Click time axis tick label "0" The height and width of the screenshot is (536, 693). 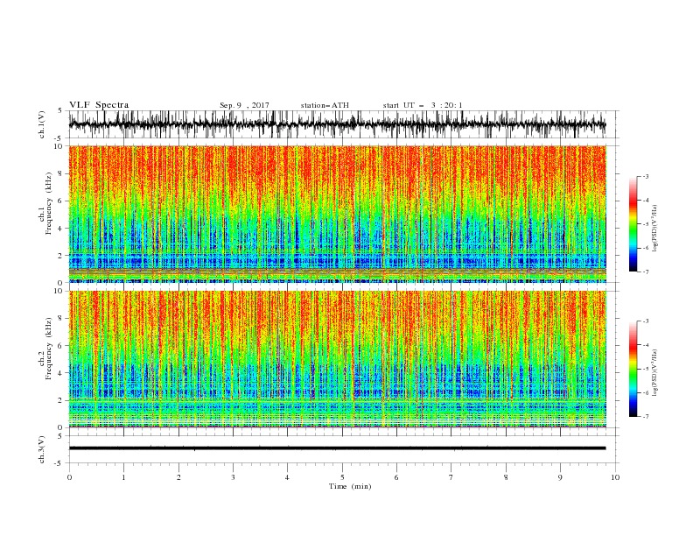(x=69, y=477)
